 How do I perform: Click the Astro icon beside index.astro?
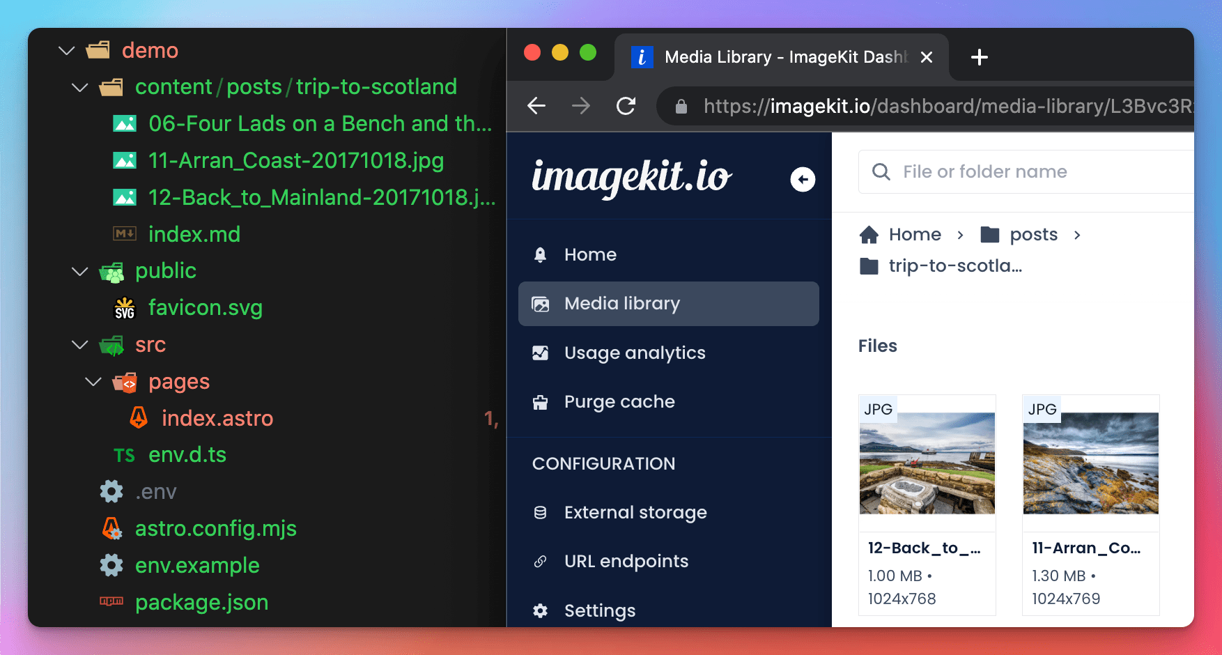[139, 418]
